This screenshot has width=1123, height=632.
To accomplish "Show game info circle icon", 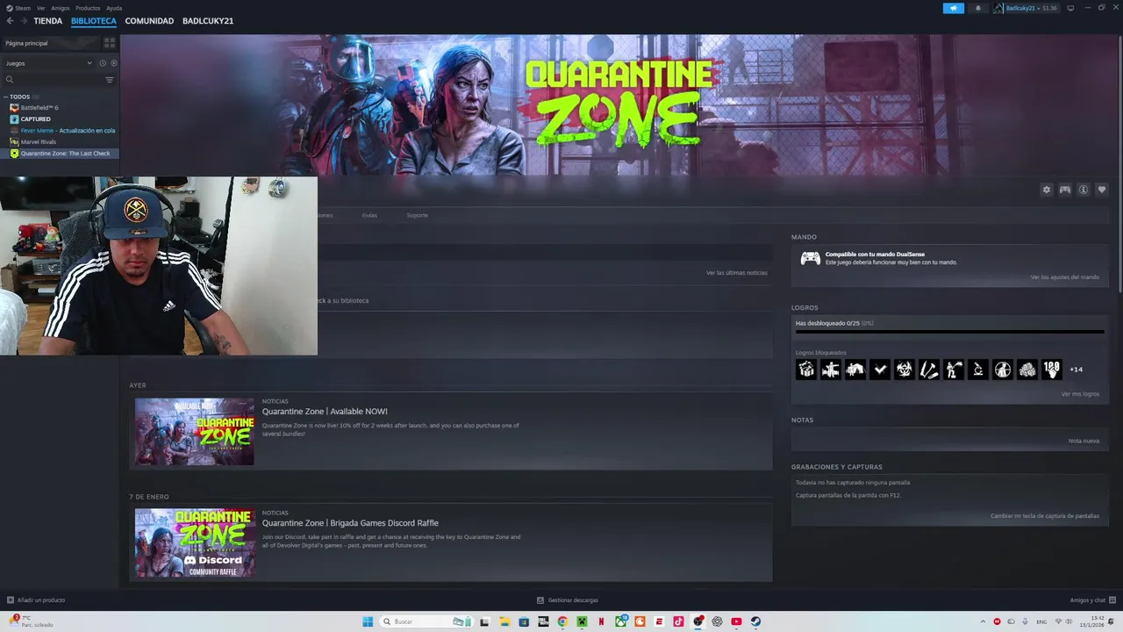I will click(x=1084, y=190).
